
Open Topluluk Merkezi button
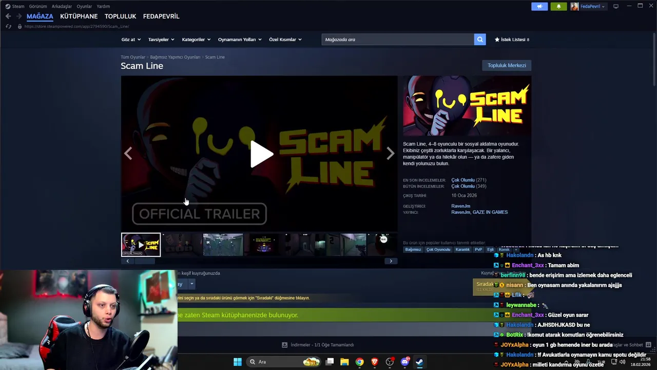[507, 65]
